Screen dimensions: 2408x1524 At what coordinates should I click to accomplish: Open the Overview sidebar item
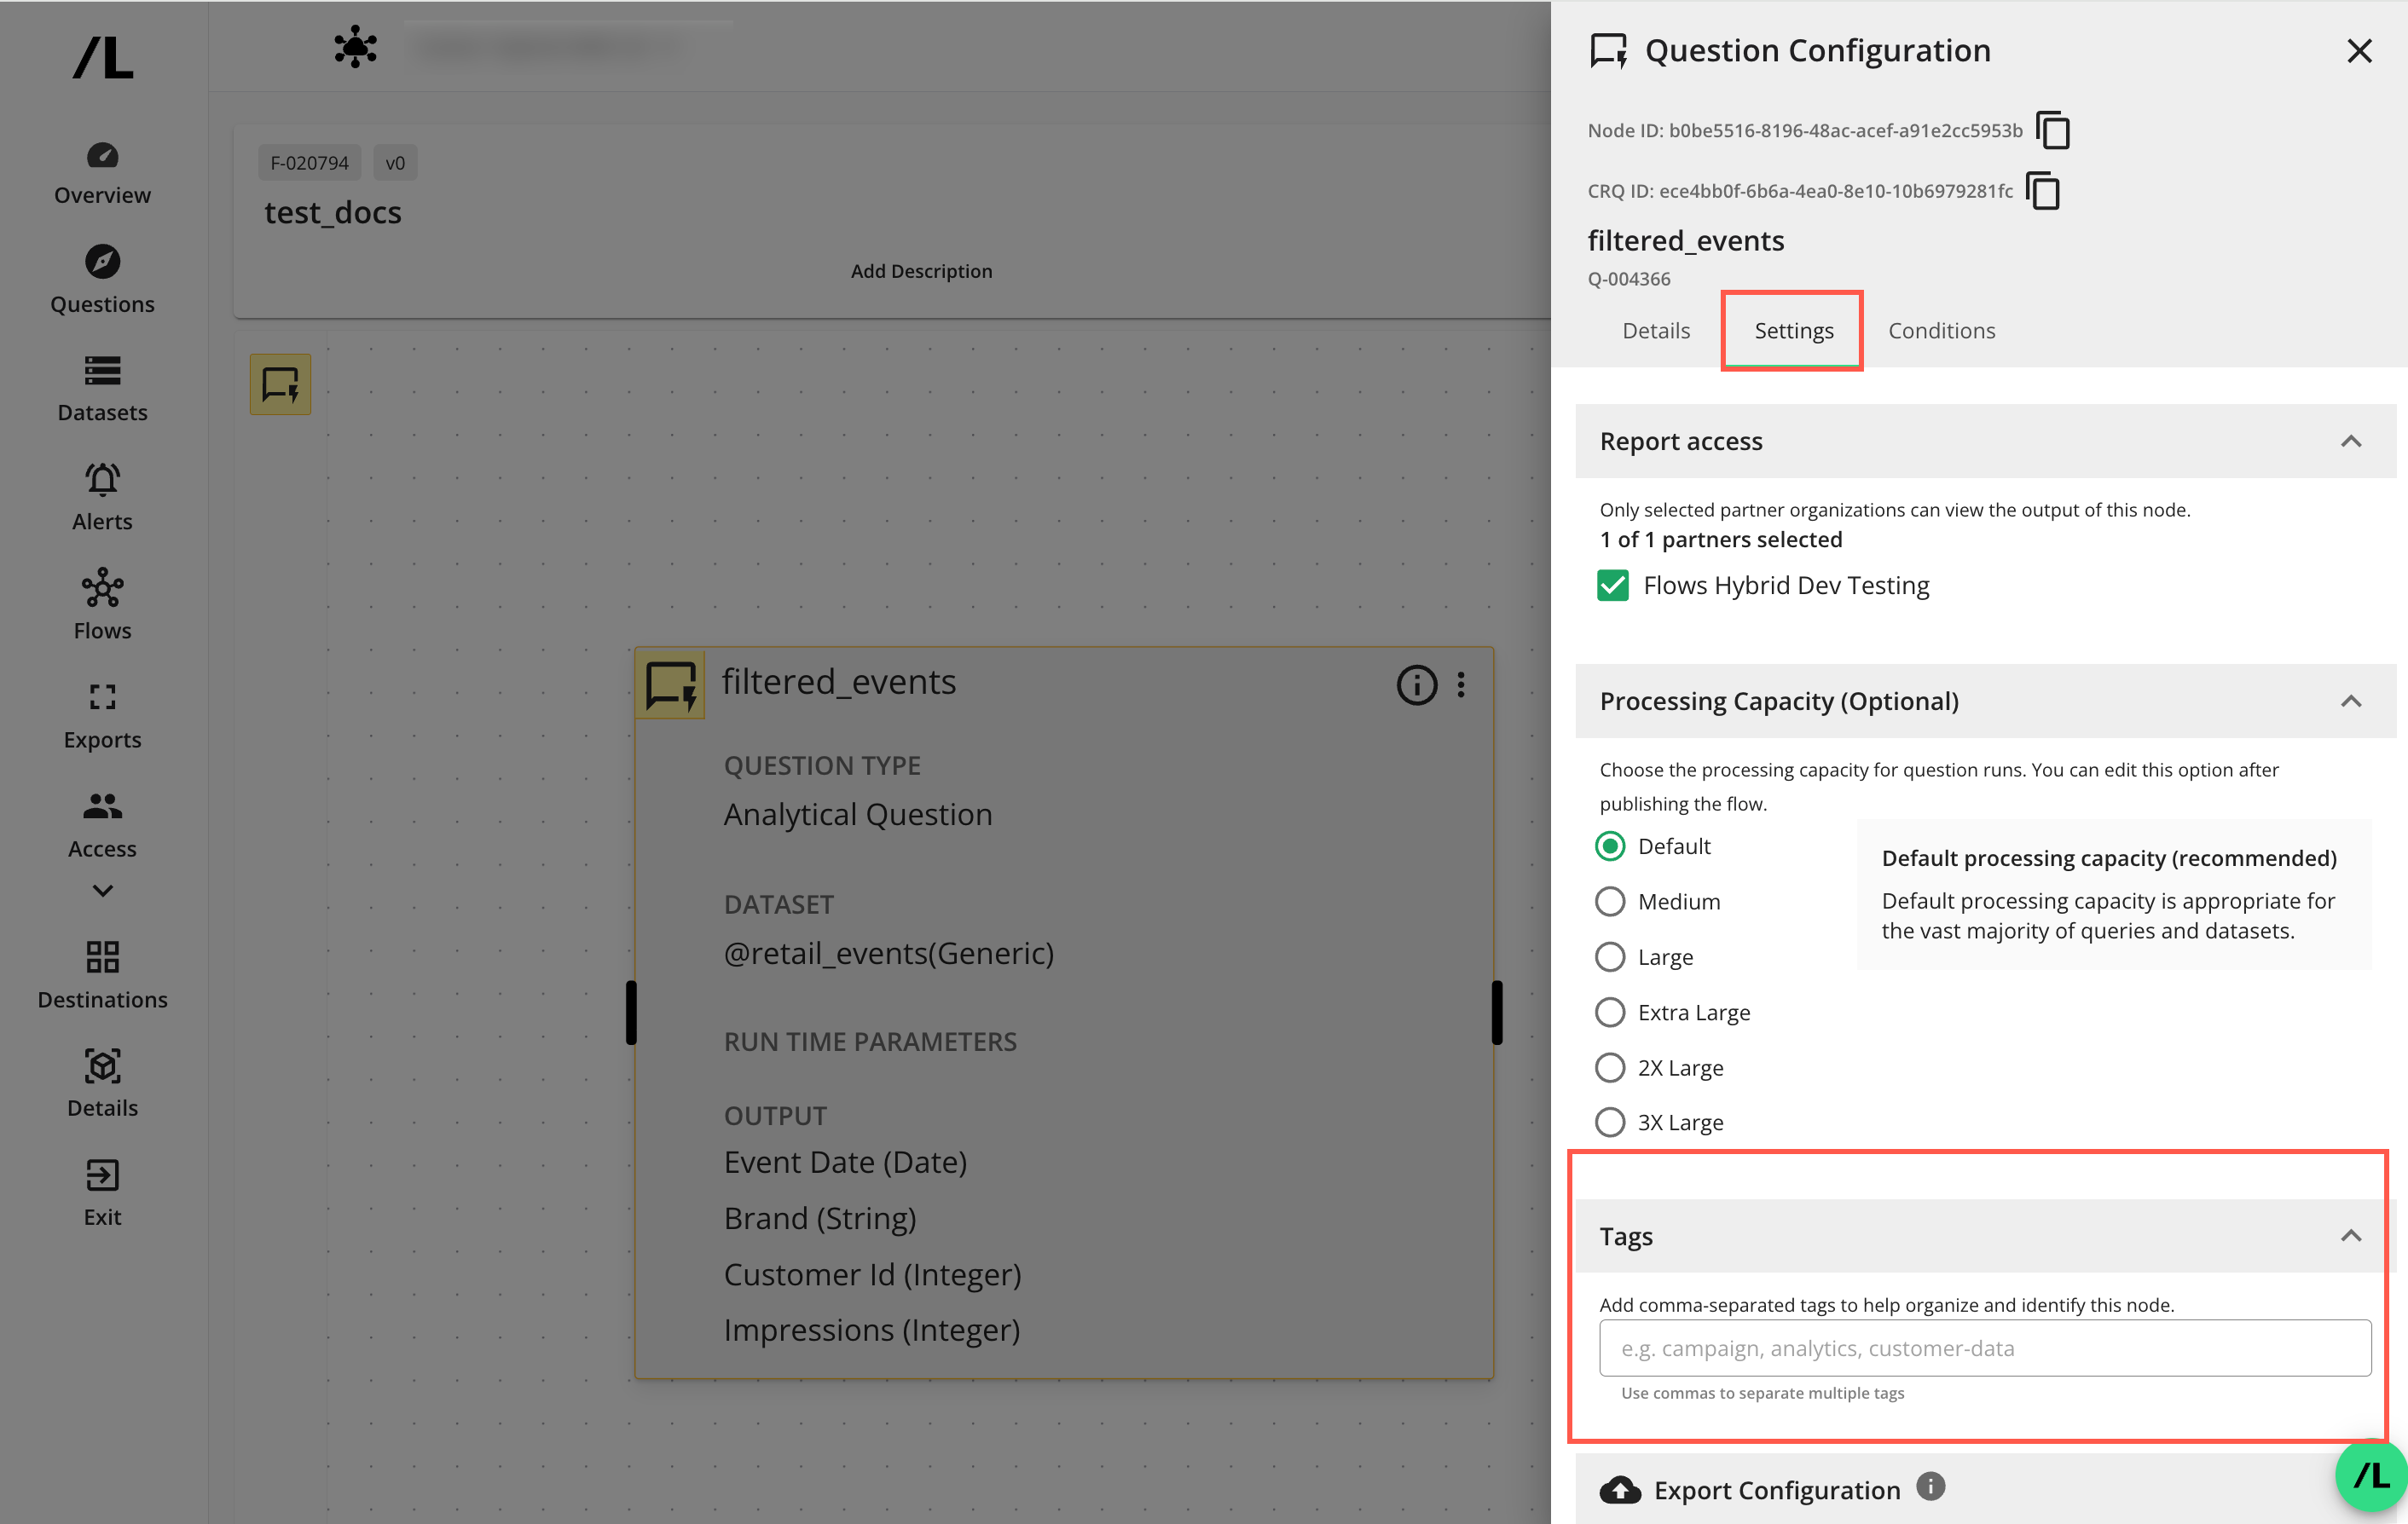click(x=102, y=175)
